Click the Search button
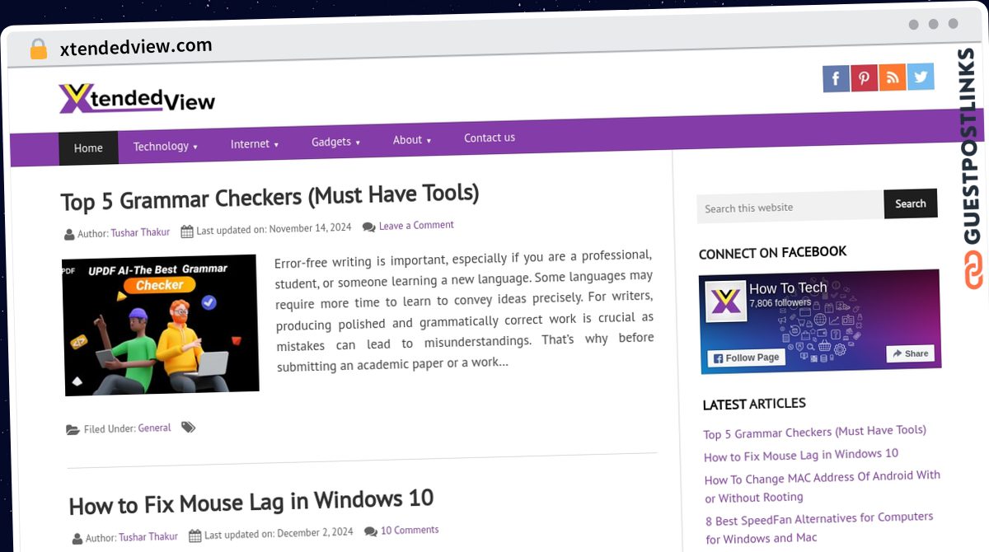Screen dimensions: 989x552 pyautogui.click(x=911, y=203)
